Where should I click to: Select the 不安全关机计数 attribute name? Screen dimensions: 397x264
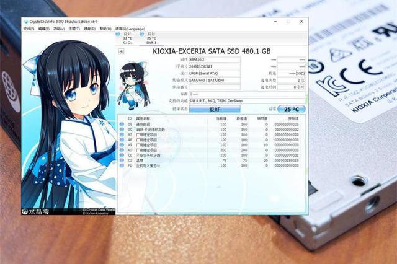coord(148,156)
